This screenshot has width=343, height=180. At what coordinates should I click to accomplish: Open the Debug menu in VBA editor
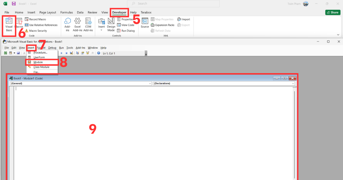pyautogui.click(x=52, y=48)
